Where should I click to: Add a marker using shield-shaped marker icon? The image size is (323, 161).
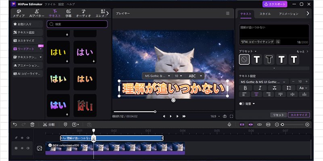65,124
